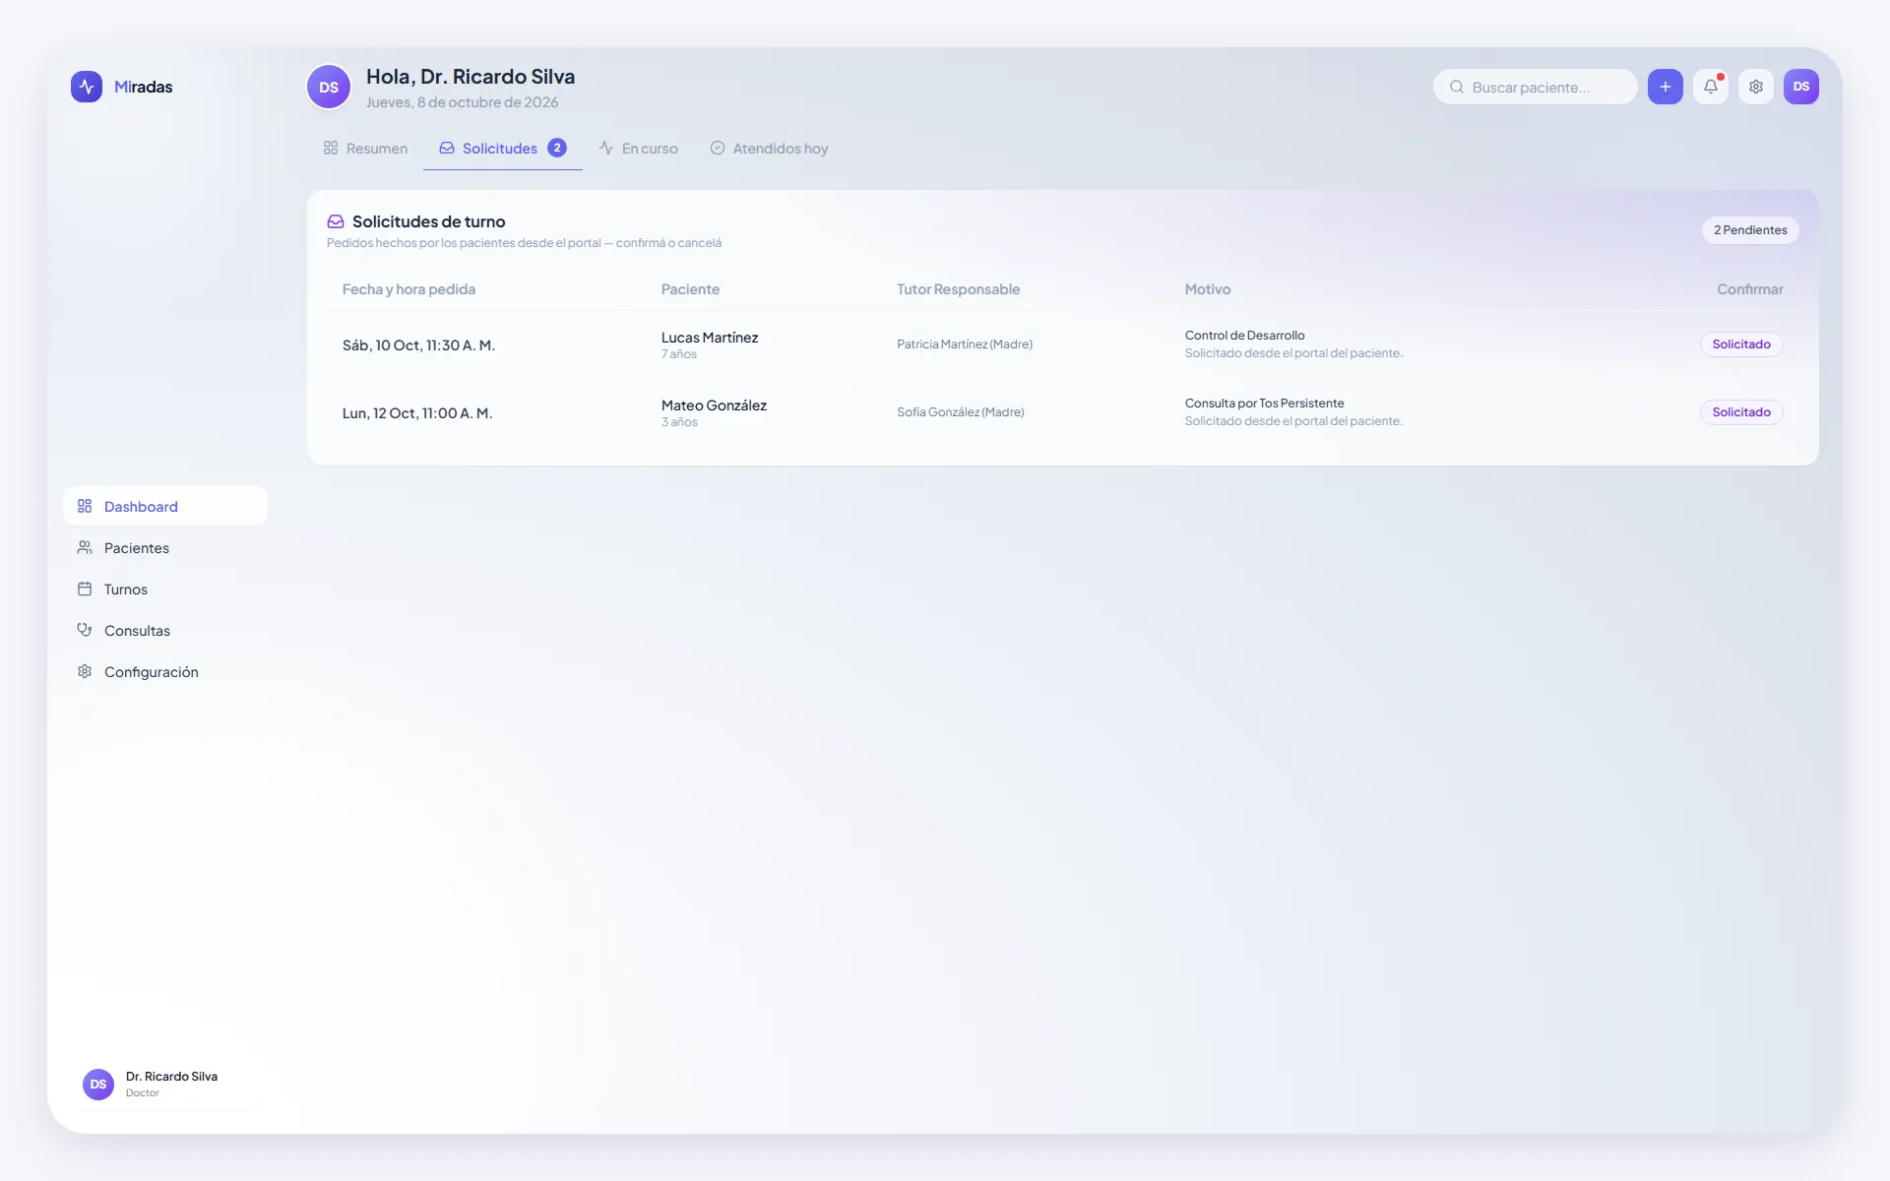
Task: Click the number 2 badge on the Solicitudes tab
Action: point(557,148)
